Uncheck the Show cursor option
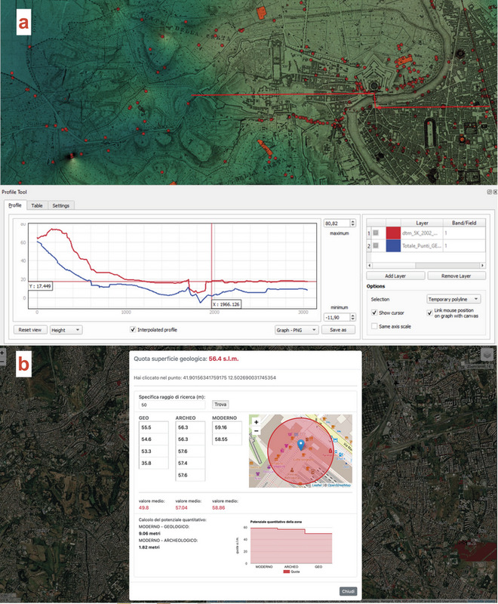The height and width of the screenshot is (604, 498). [x=375, y=313]
